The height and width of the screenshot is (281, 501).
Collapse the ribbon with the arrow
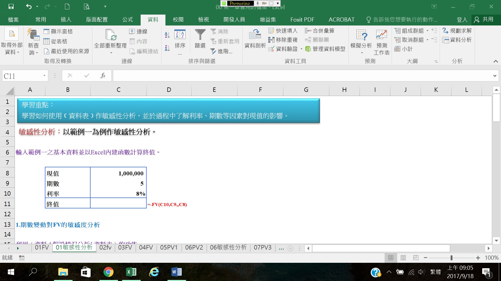(496, 61)
